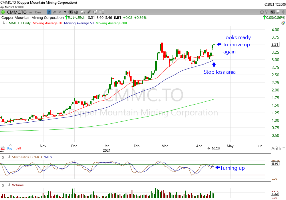Click the Moving Average 20 legend label
Image resolution: width=286 pixels, height=200 pixels.
(x=47, y=23)
